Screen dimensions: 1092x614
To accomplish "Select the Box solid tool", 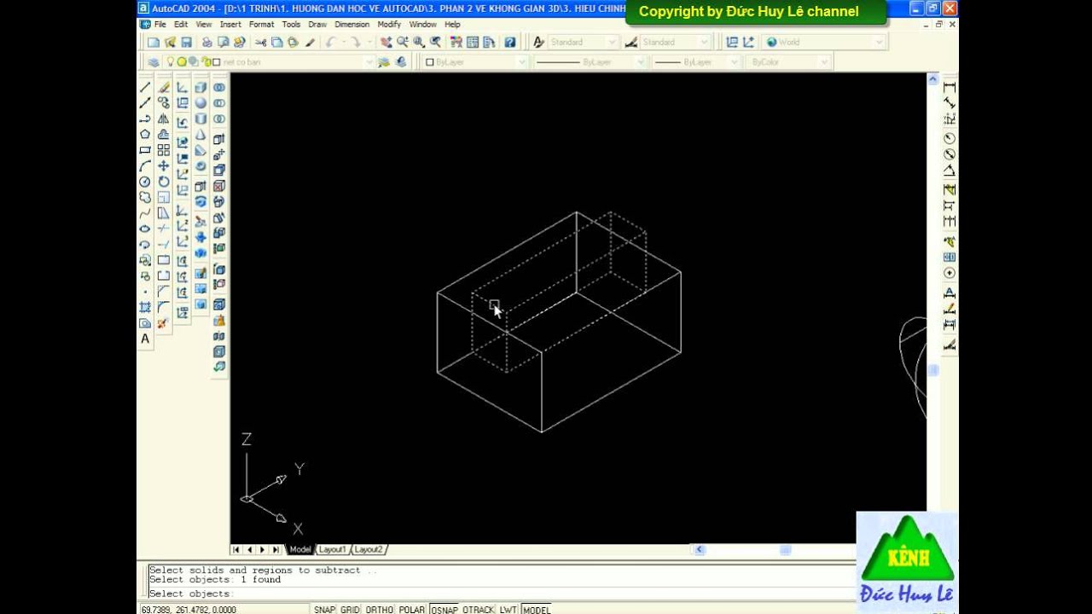I will [x=200, y=87].
